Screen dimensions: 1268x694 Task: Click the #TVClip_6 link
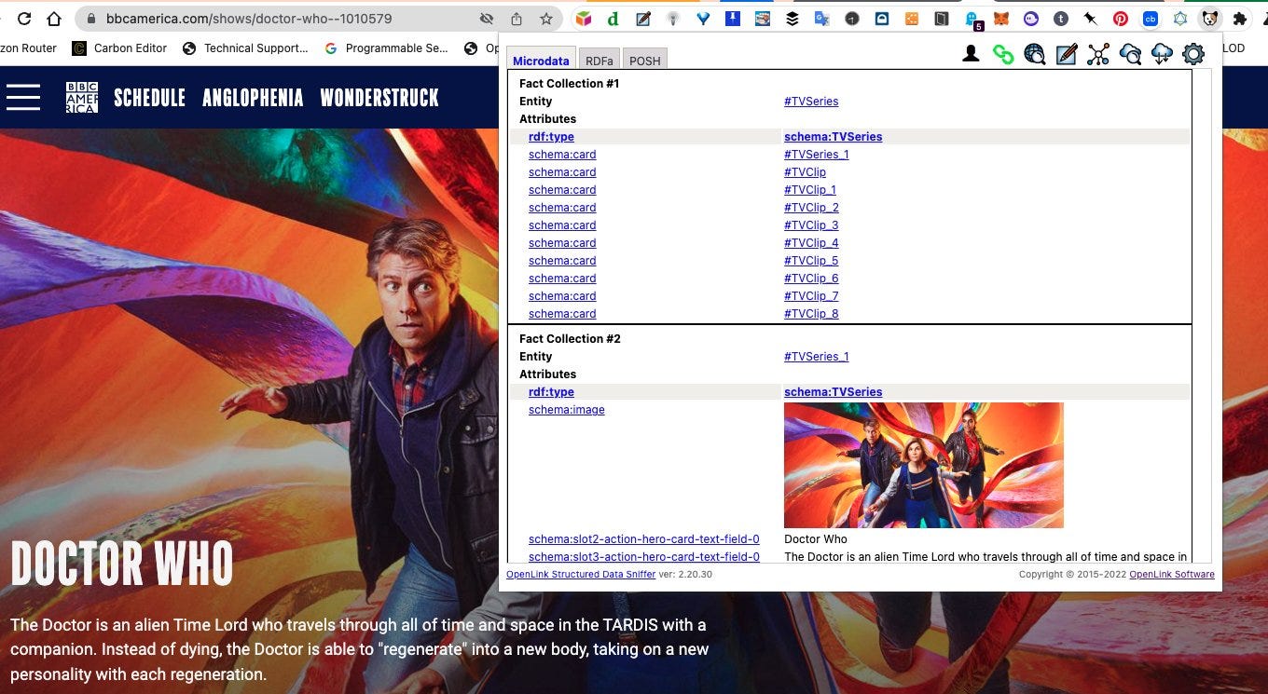click(x=811, y=279)
